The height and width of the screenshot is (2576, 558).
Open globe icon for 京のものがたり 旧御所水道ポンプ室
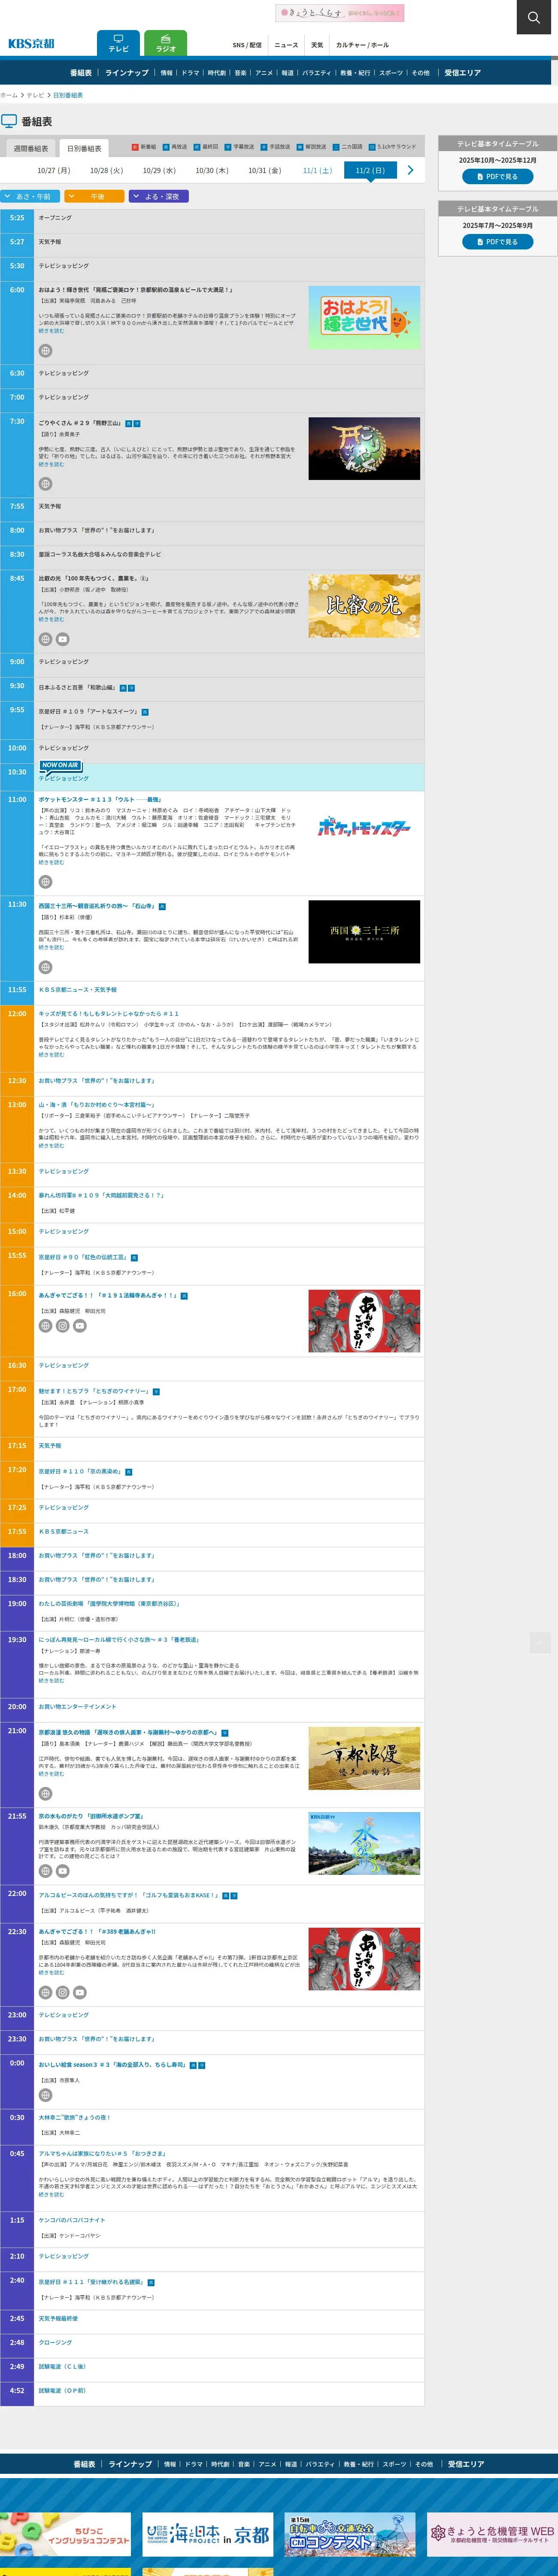click(45, 1870)
